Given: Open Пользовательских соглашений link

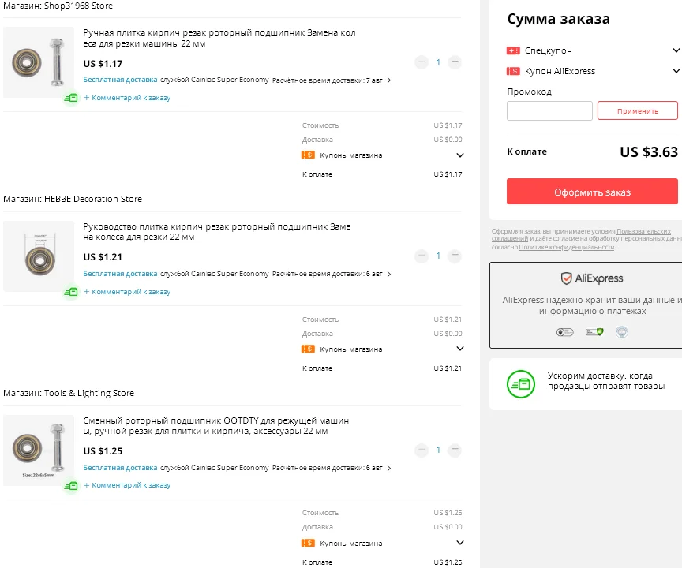Looking at the screenshot, I should pyautogui.click(x=643, y=231).
